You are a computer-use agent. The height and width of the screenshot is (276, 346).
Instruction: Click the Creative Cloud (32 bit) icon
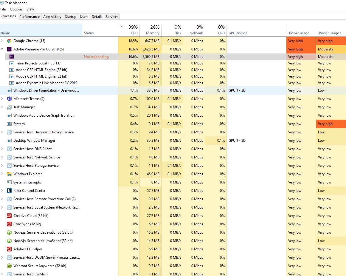pos(9,216)
